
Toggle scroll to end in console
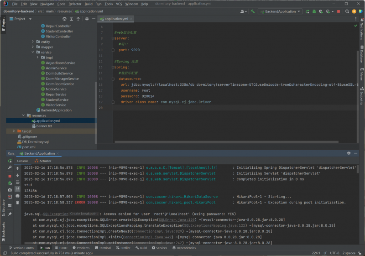[x=17, y=189]
